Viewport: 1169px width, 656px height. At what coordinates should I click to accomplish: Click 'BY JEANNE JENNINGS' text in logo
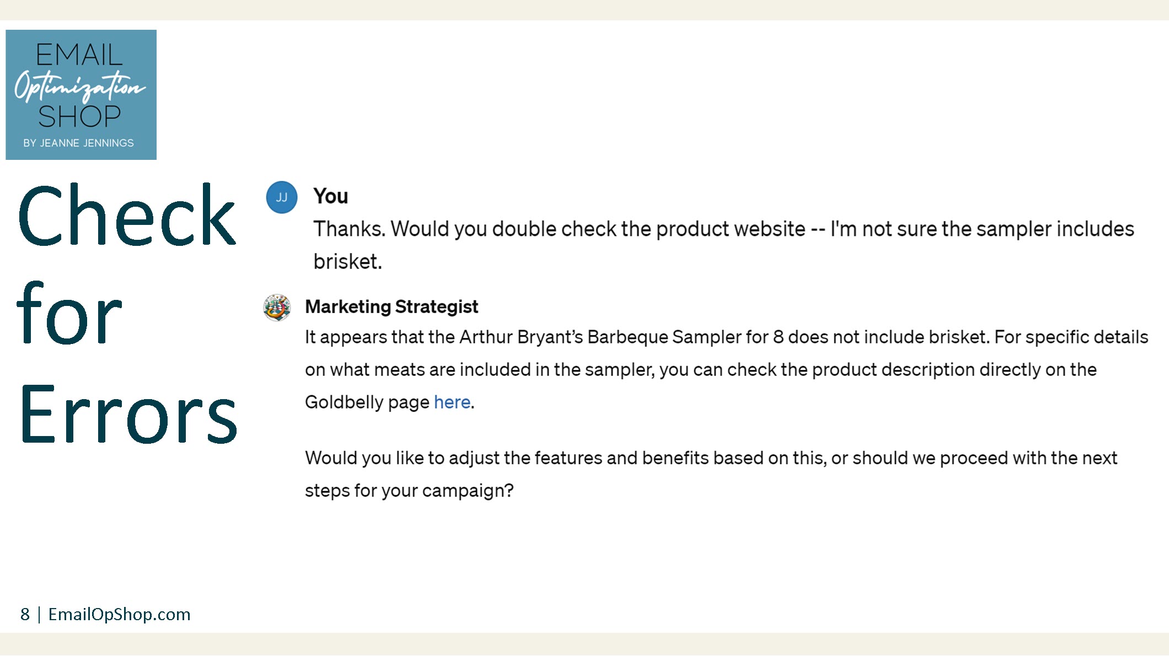78,143
